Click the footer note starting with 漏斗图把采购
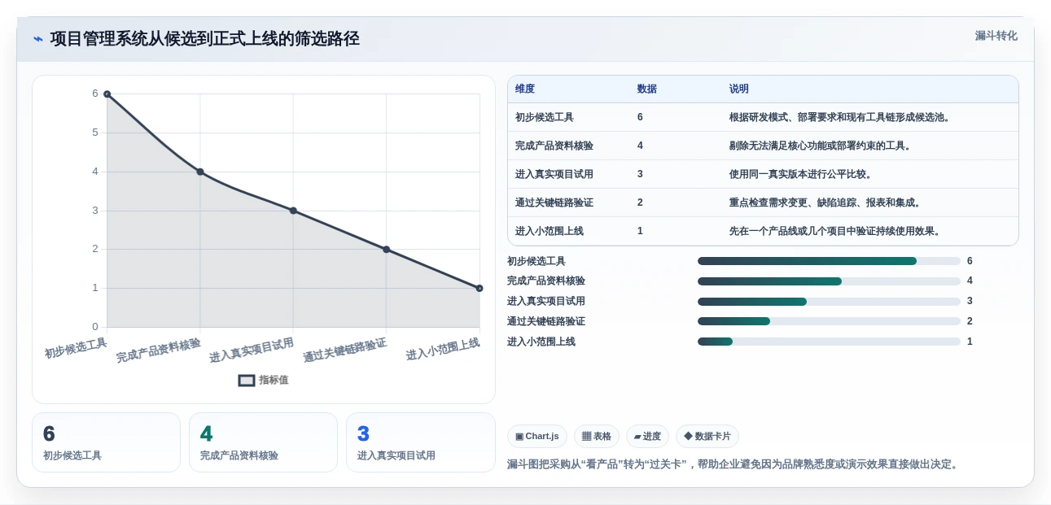The width and height of the screenshot is (1051, 505). 734,464
